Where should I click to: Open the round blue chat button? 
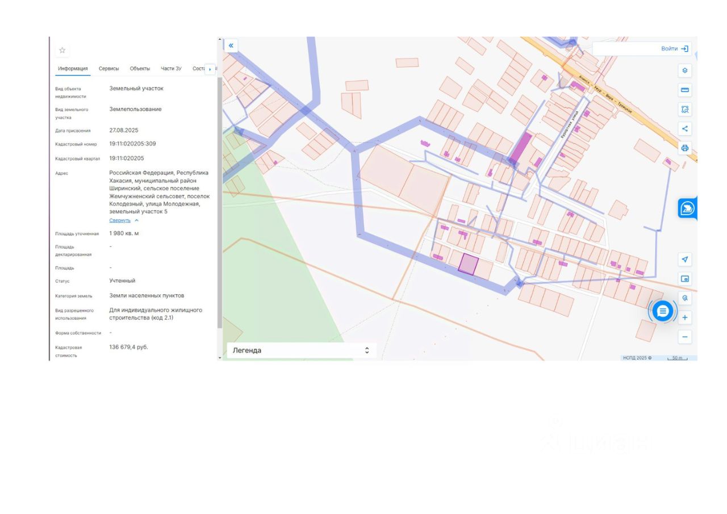662,311
